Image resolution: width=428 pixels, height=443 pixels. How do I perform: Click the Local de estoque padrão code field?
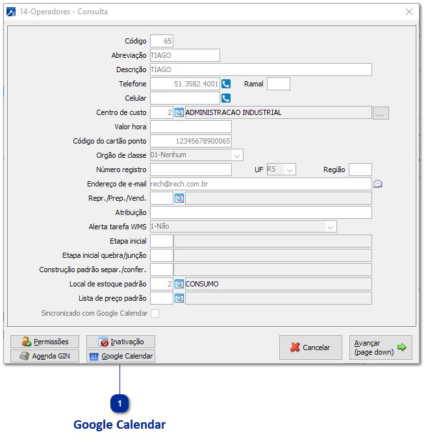(162, 284)
